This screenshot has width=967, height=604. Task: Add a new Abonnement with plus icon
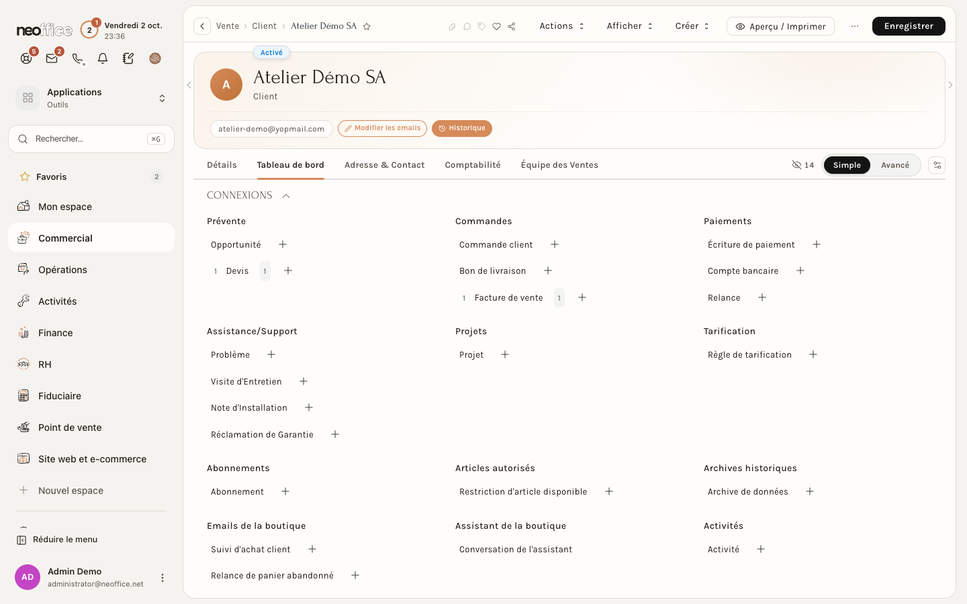pyautogui.click(x=285, y=491)
